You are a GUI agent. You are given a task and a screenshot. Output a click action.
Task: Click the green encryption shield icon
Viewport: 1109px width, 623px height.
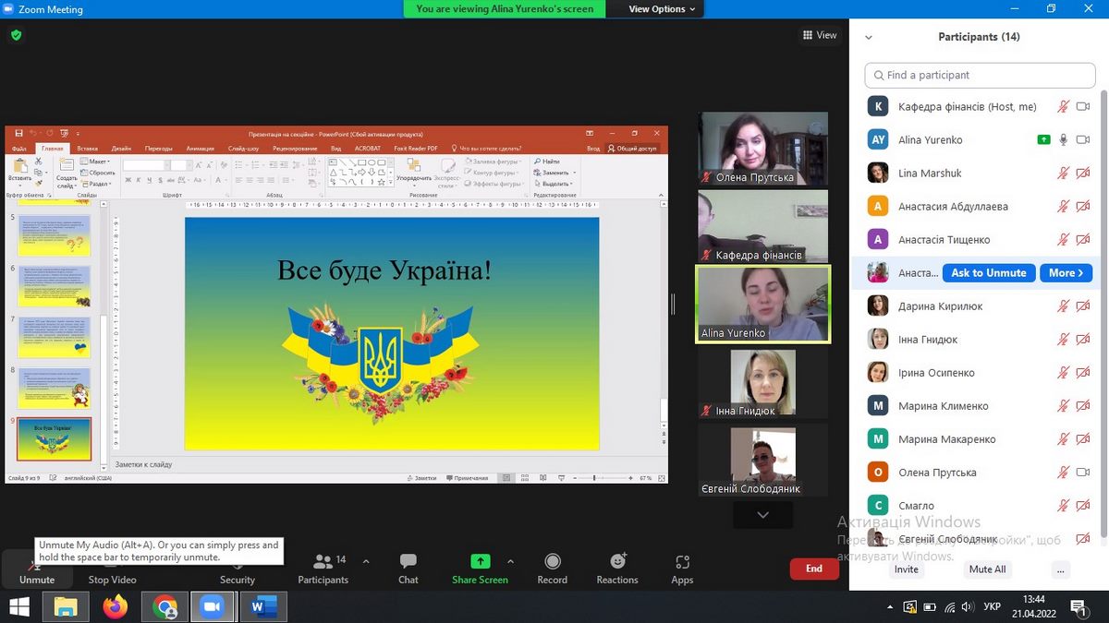(16, 35)
